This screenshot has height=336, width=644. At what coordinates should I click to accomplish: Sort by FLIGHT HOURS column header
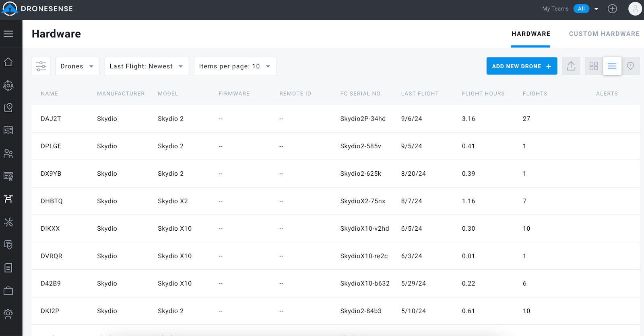pyautogui.click(x=483, y=94)
